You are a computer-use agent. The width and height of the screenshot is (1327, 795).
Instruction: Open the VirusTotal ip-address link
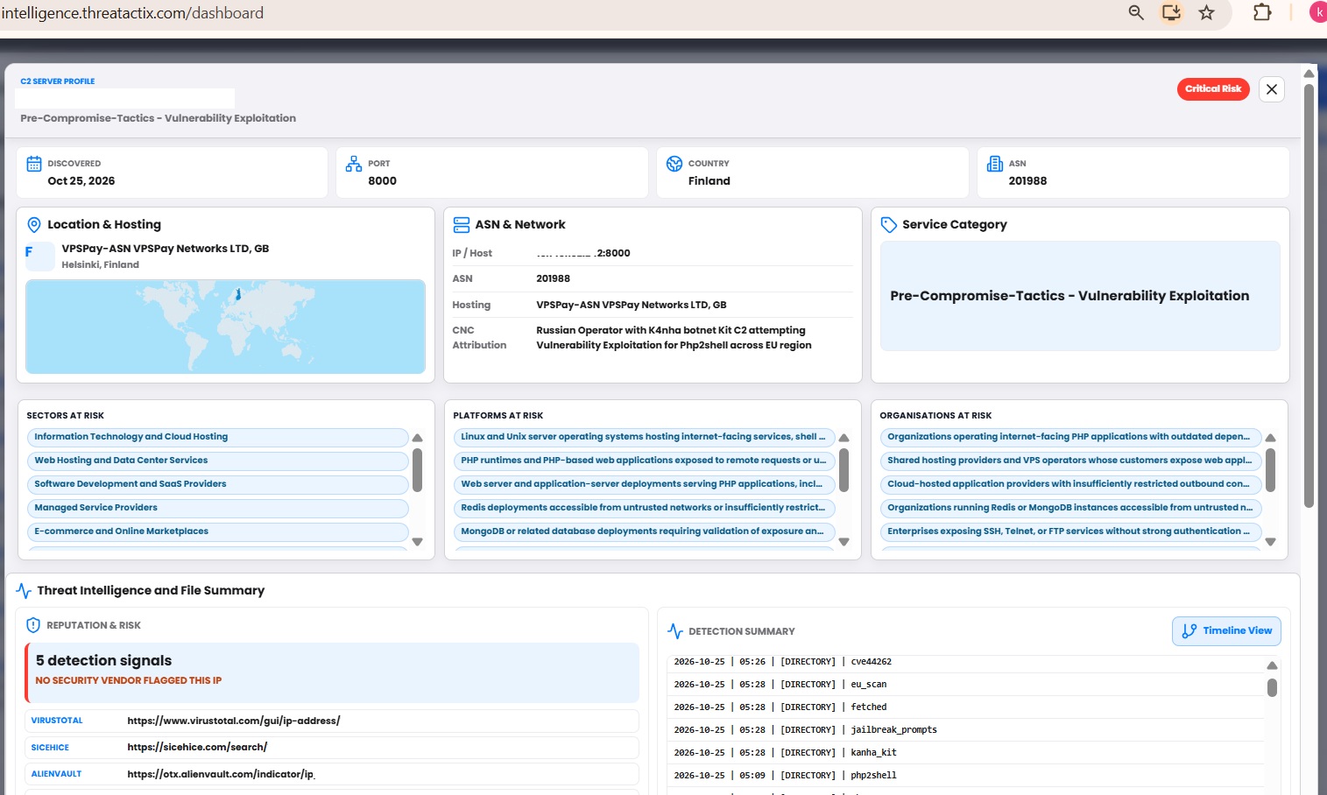pos(234,721)
